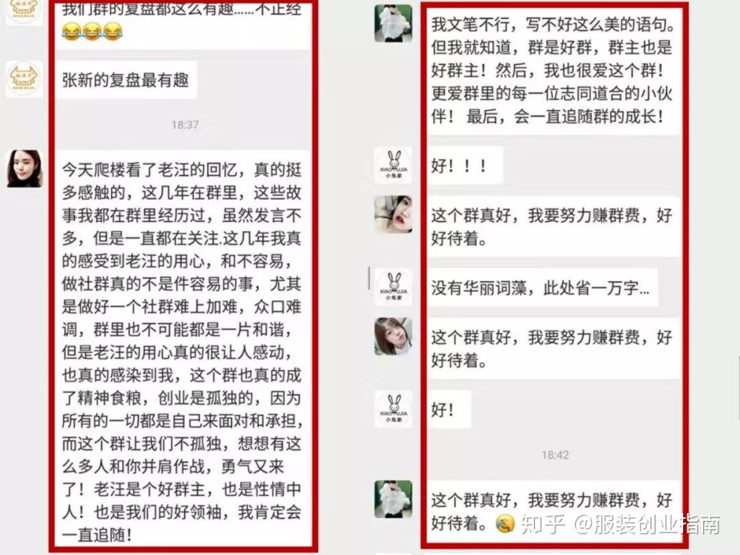Tap the rabbit avatar beside 没有华丽词藻 message
The height and width of the screenshot is (555, 740).
pos(393,287)
